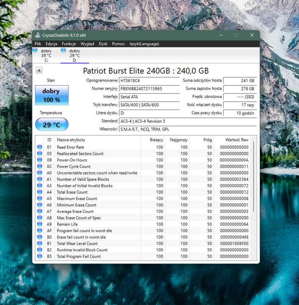Image resolution: width=299 pixels, height=305 pixels.
Task: Click power-on count value 17 razy
Action: point(240,105)
